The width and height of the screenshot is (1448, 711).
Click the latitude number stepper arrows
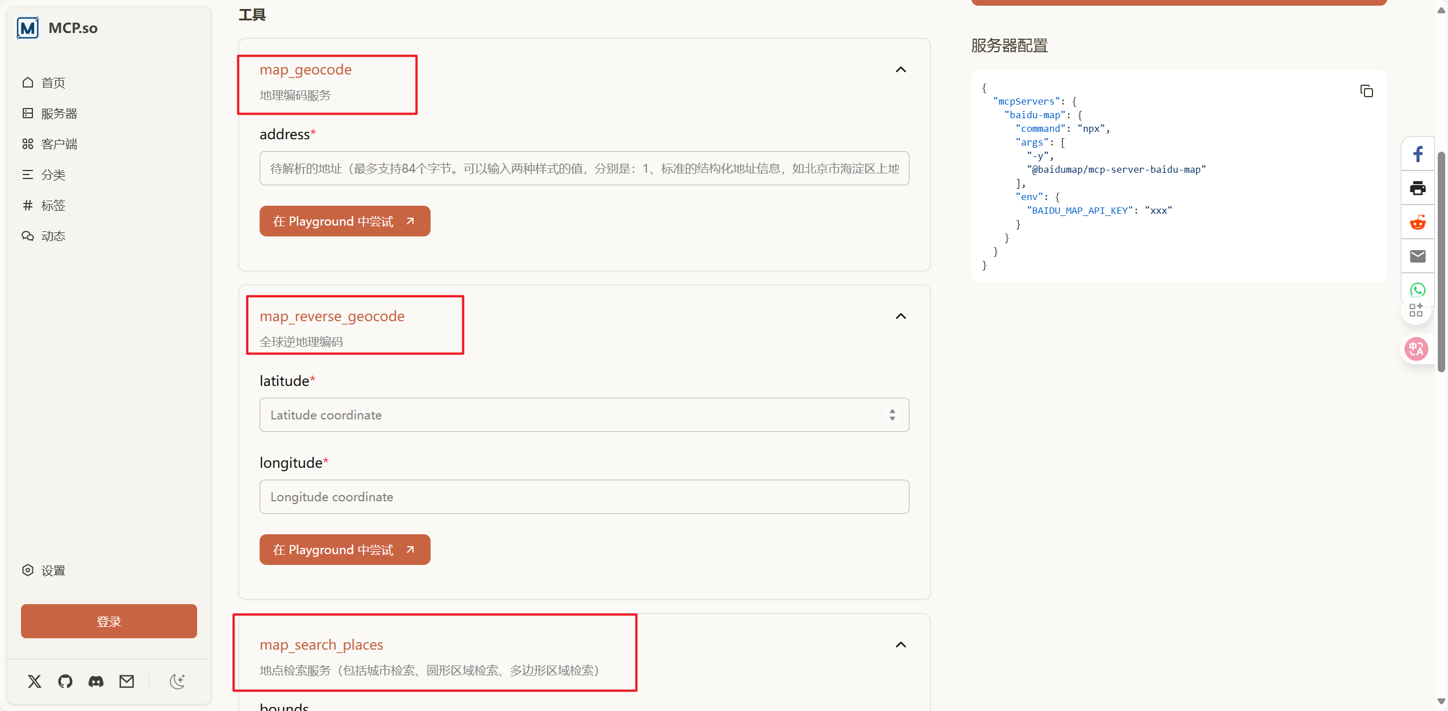[x=892, y=415]
